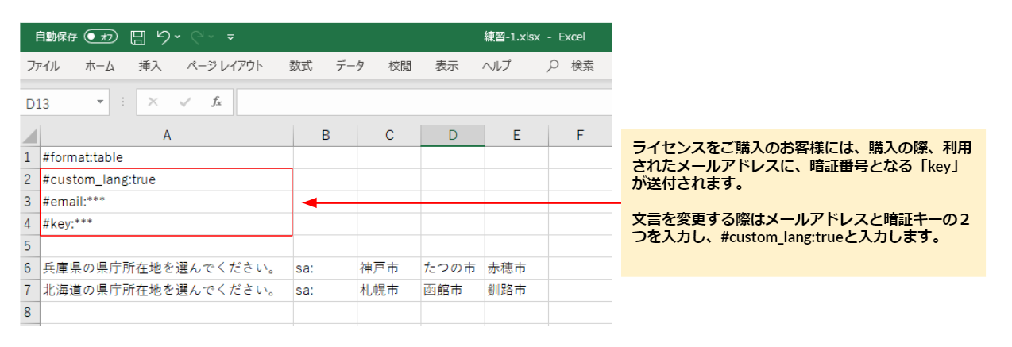Select row 2 header
This screenshot has height=347, width=1012.
coord(30,179)
